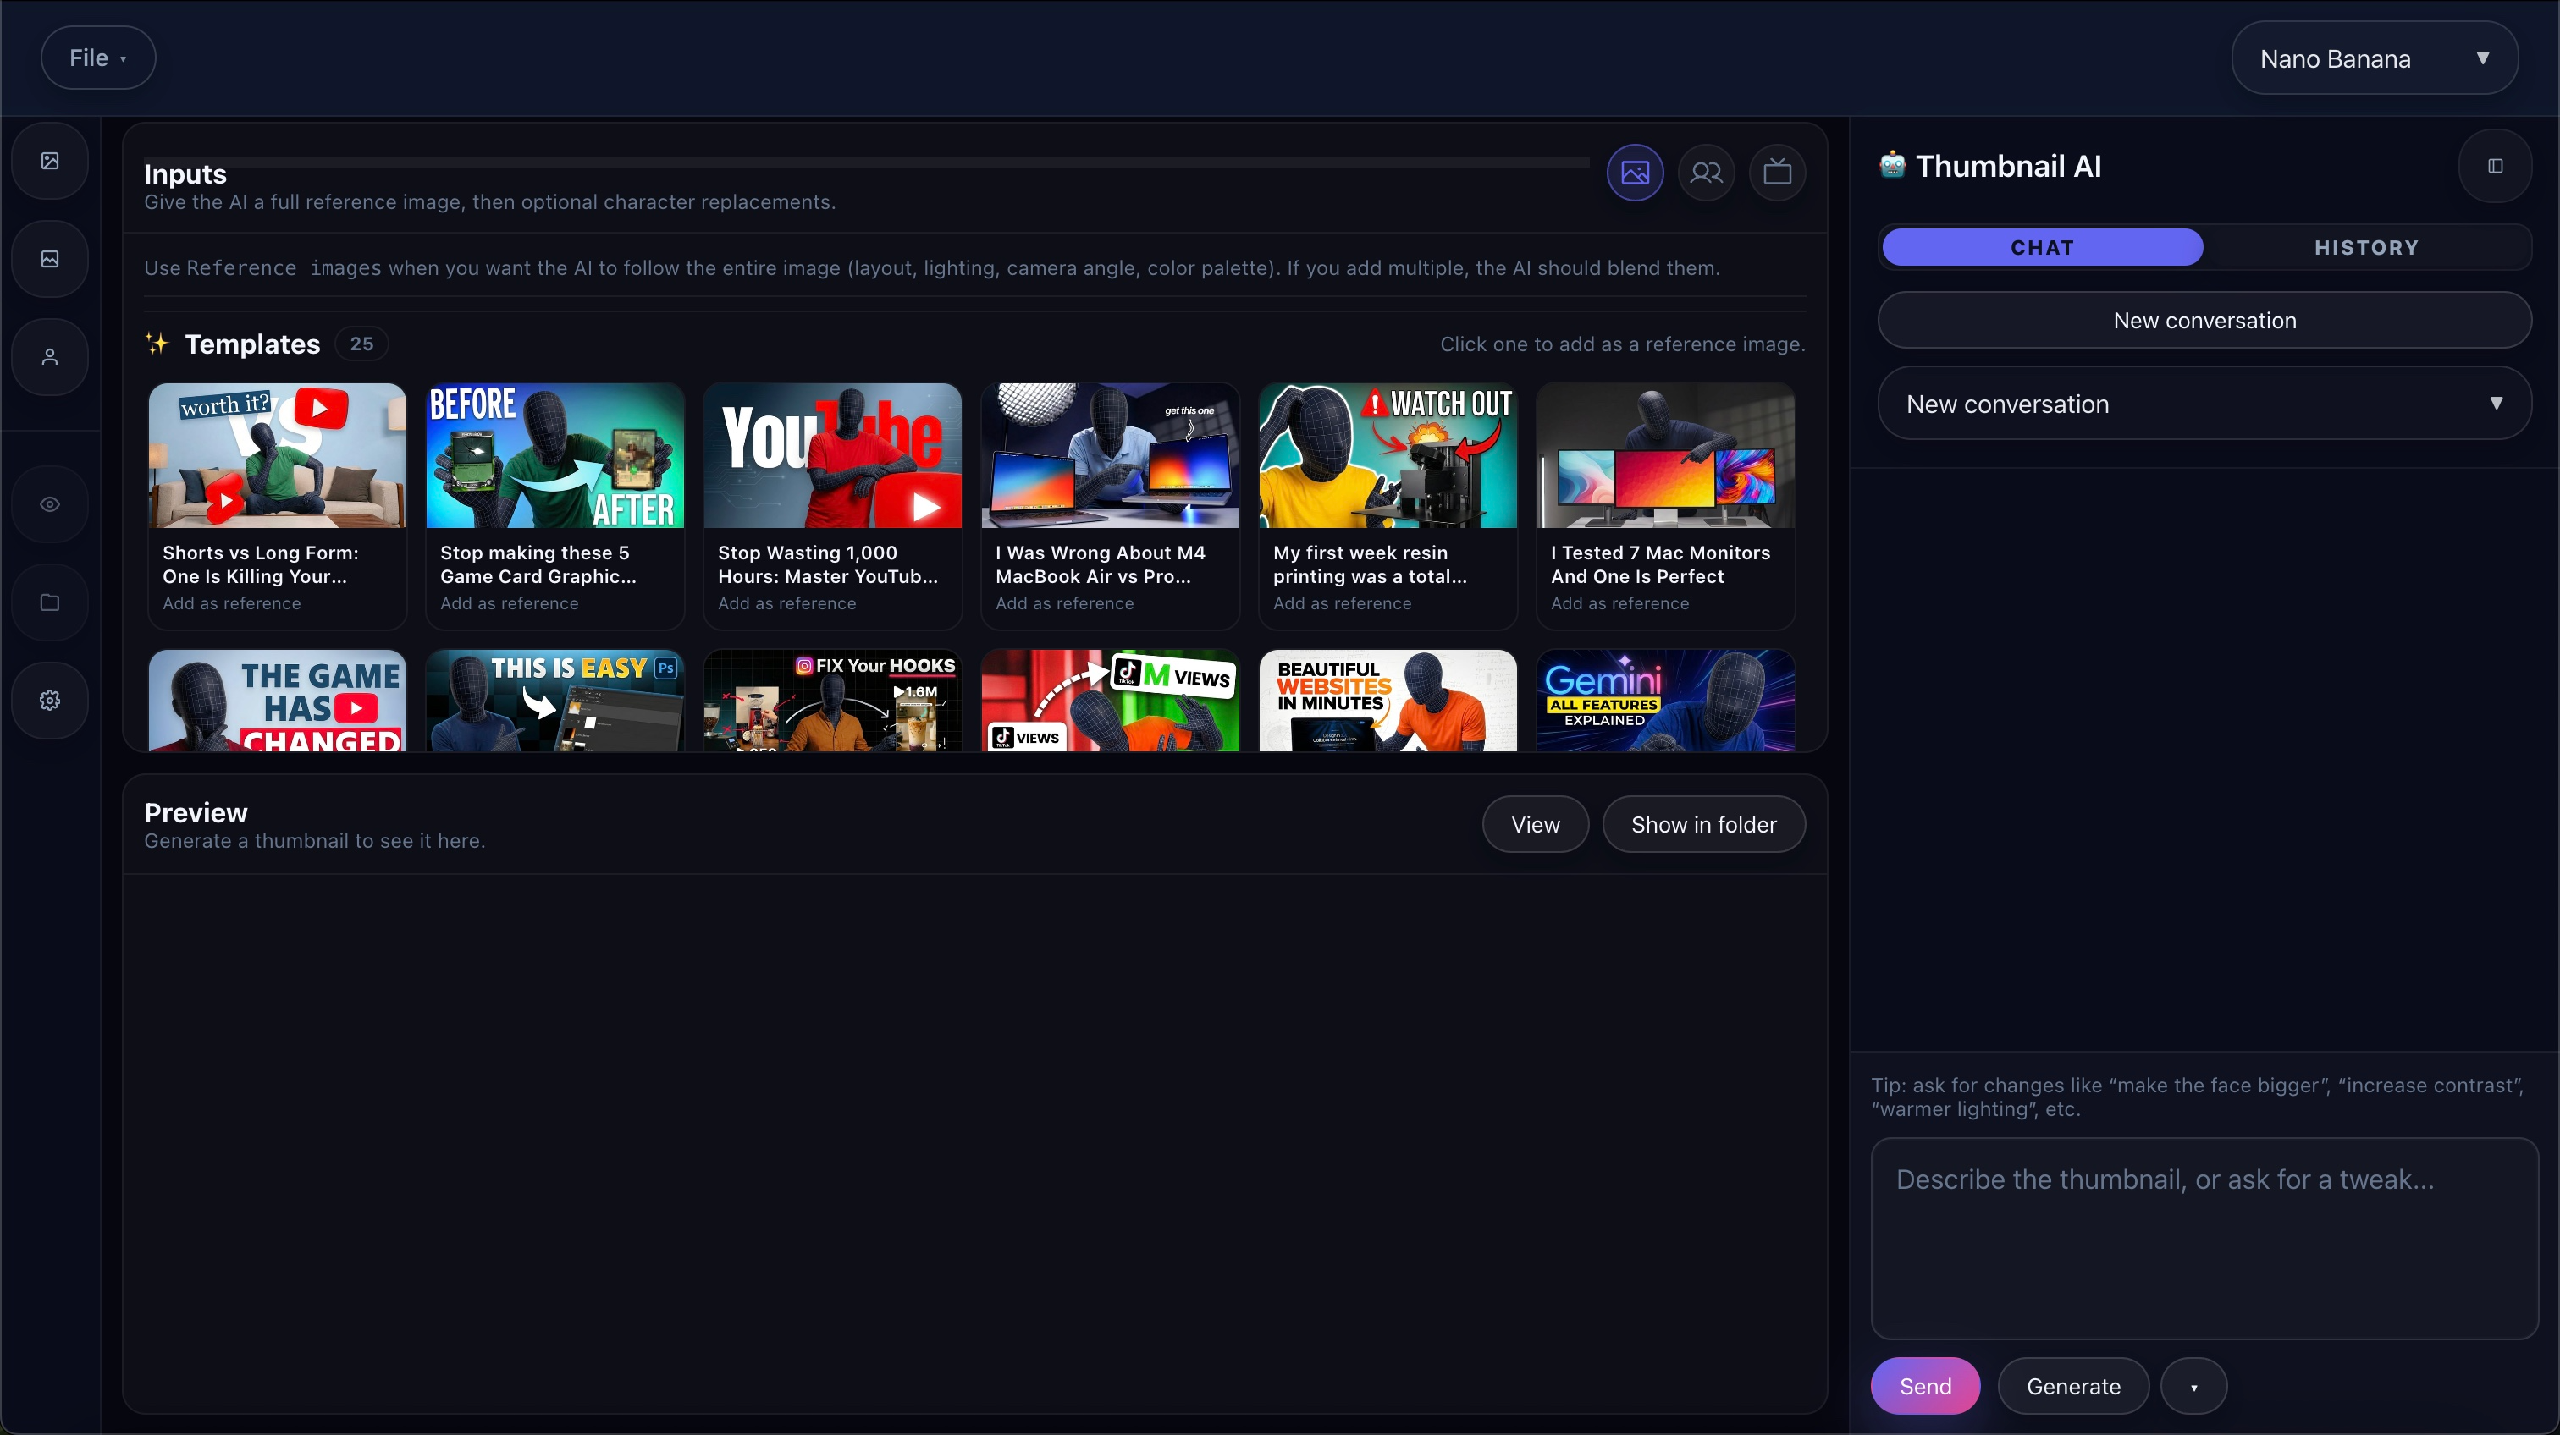
Task: Open the top image icon in left sidebar
Action: pyautogui.click(x=50, y=160)
